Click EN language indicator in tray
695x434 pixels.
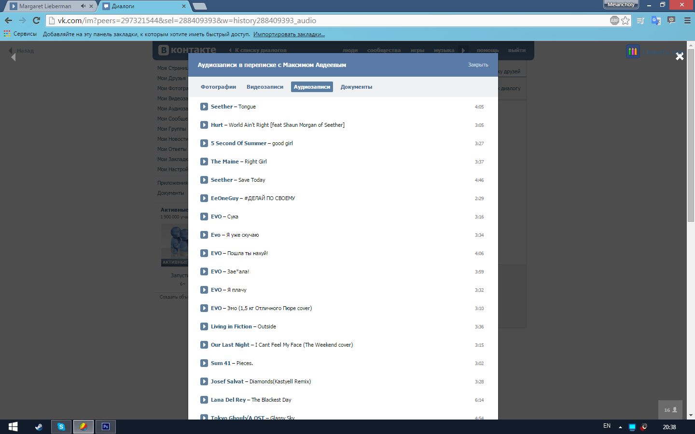[607, 426]
